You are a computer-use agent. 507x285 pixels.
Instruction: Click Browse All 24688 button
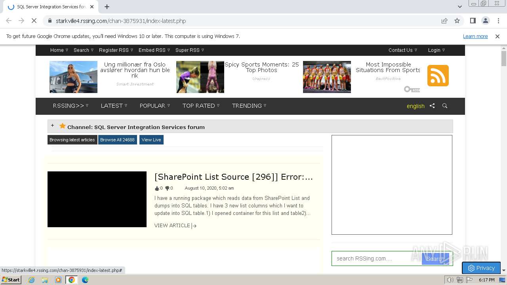point(117,140)
